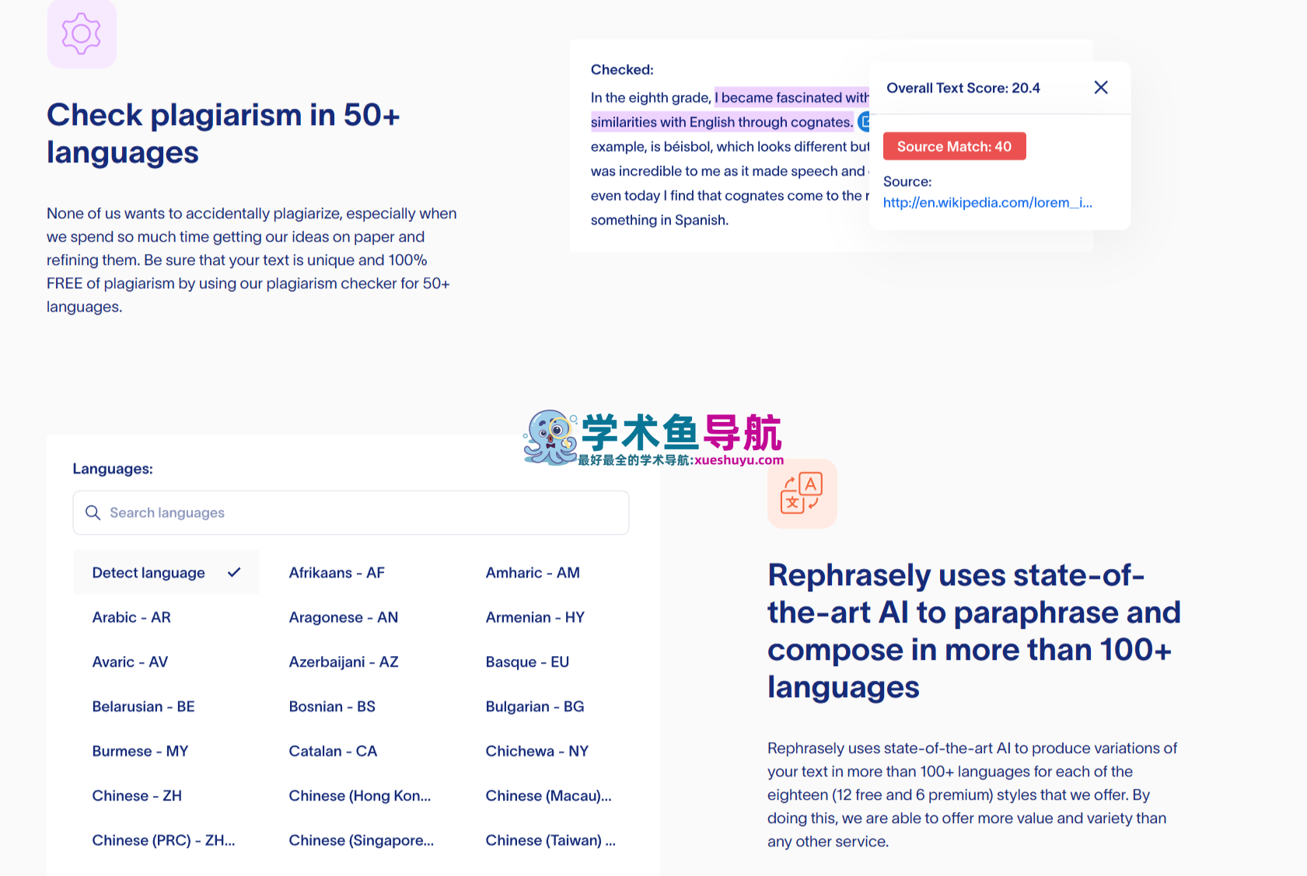1307x876 pixels.
Task: Choose Chinese (Singapore) language
Action: (362, 840)
